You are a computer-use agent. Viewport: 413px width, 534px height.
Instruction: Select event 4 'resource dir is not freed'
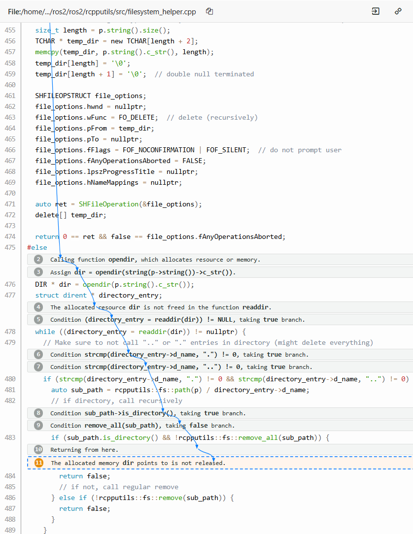[220, 307]
